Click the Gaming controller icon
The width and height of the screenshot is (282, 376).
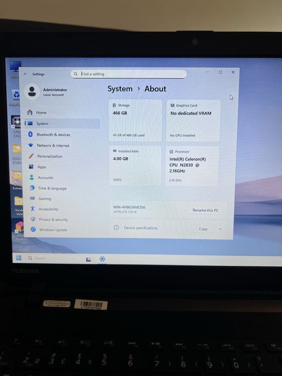click(x=32, y=198)
